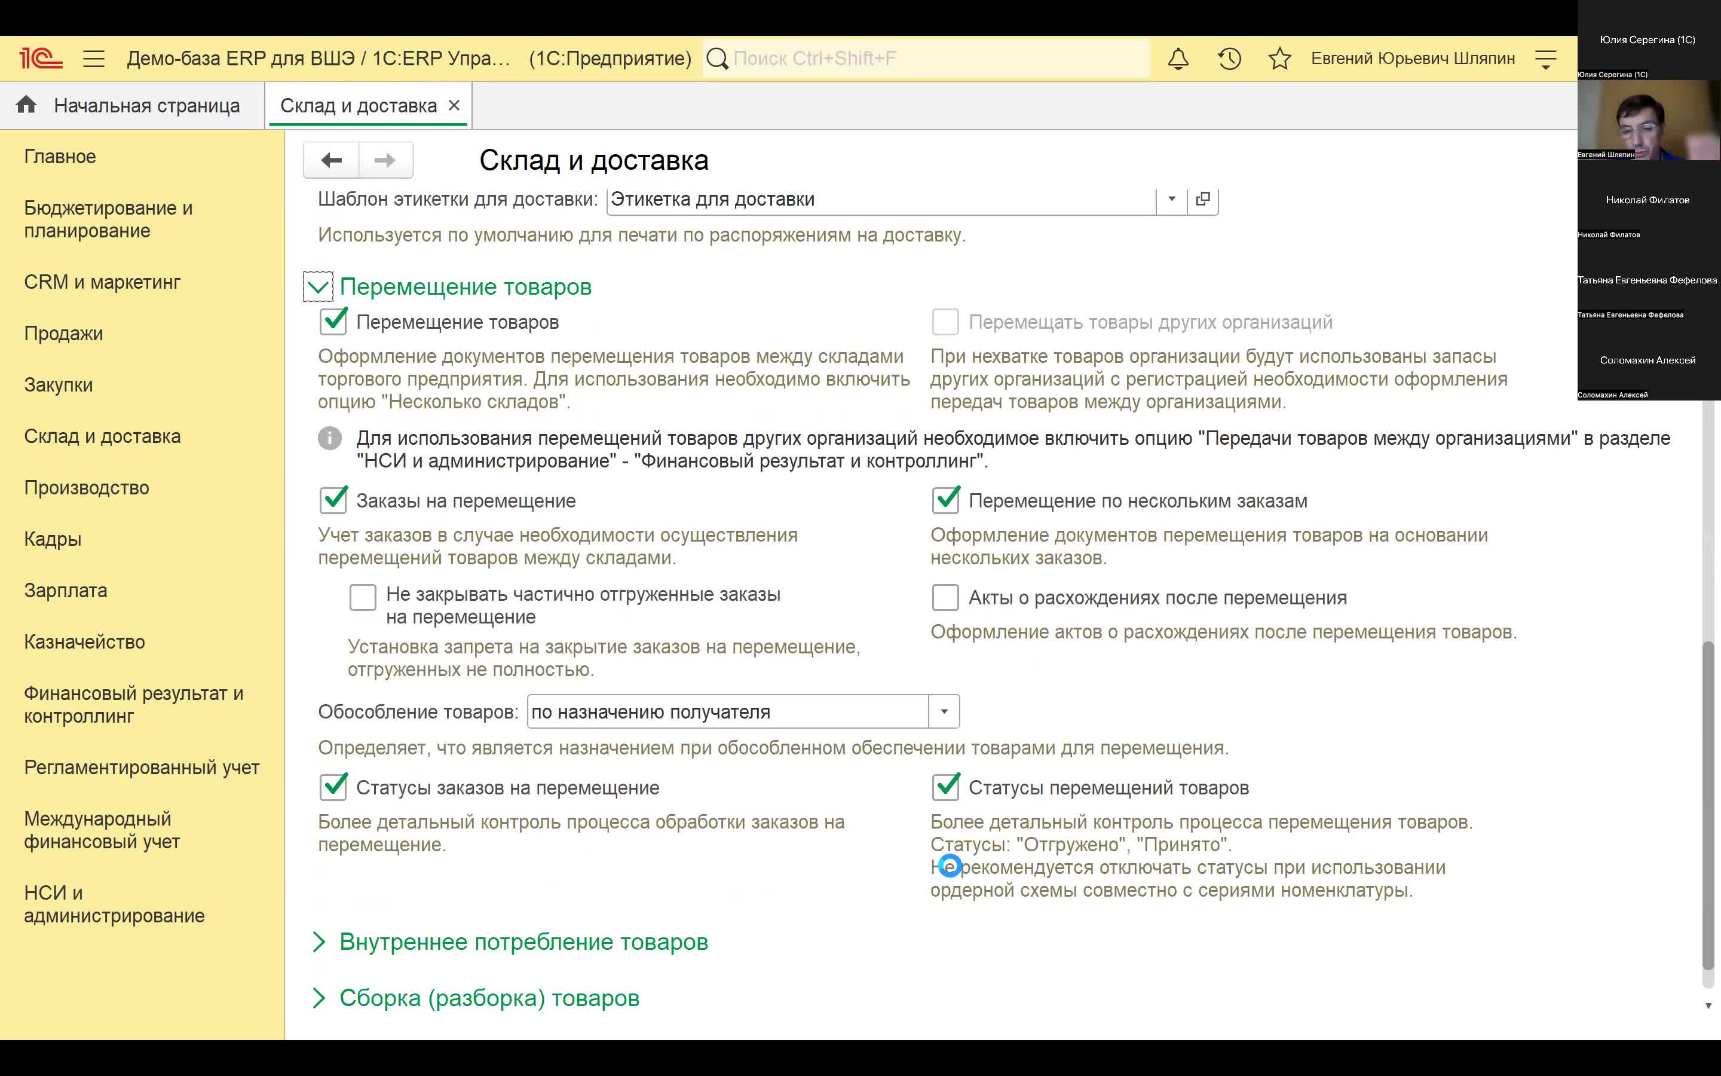
Task: Click Сборка (разборка) товаров heading
Action: (489, 998)
